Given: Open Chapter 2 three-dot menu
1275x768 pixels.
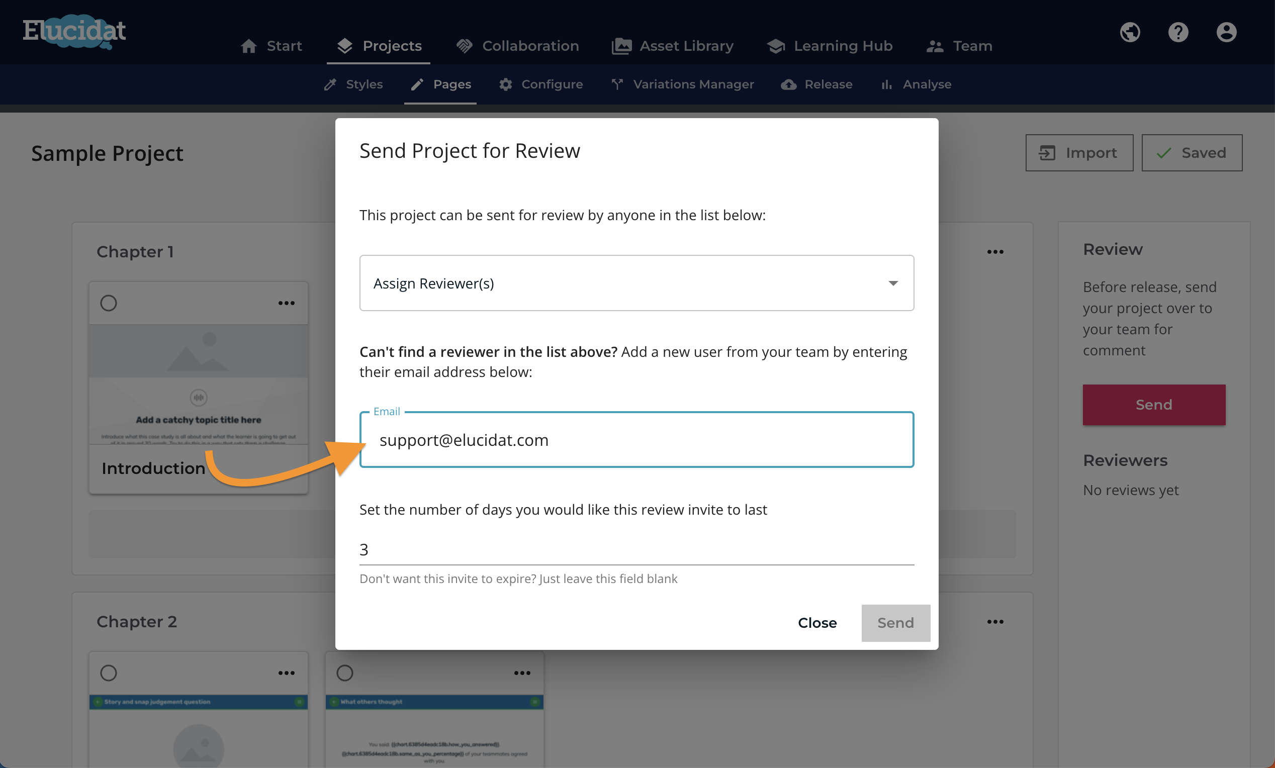Looking at the screenshot, I should (995, 622).
